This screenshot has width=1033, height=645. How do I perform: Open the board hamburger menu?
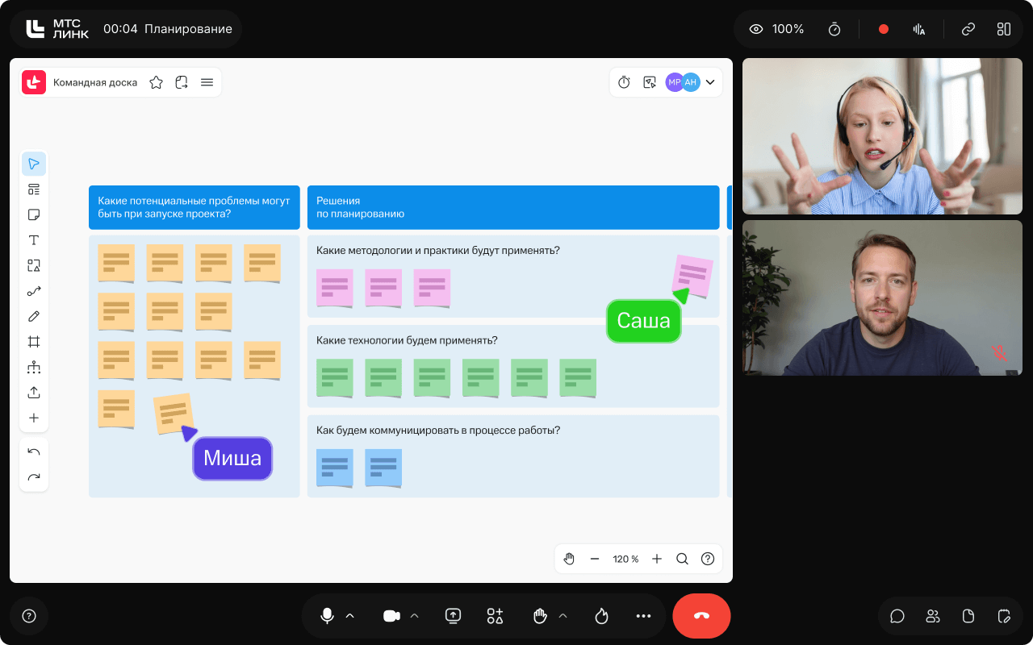click(x=207, y=82)
